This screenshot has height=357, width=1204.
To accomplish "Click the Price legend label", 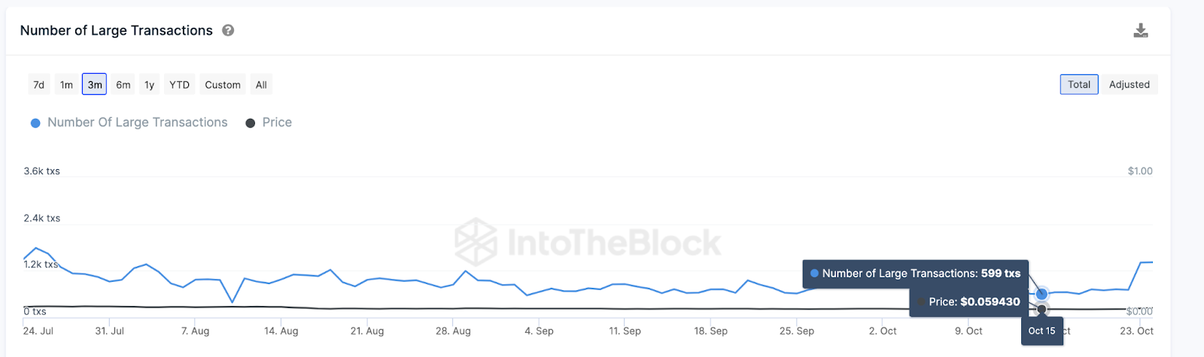I will click(277, 123).
